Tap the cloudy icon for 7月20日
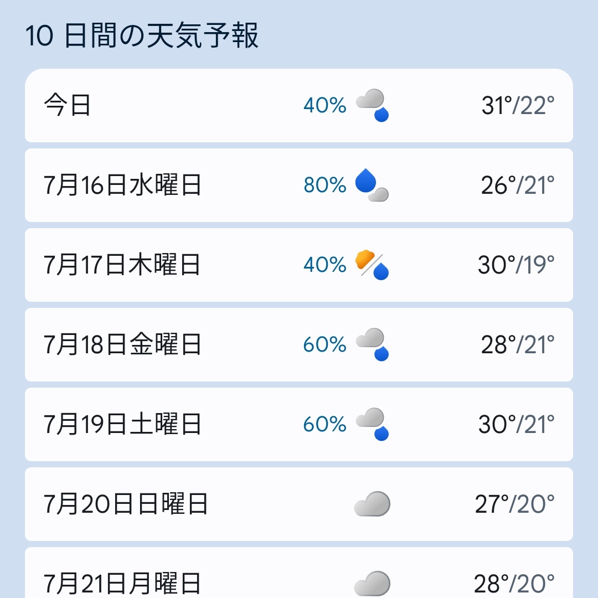The image size is (598, 598). [372, 504]
